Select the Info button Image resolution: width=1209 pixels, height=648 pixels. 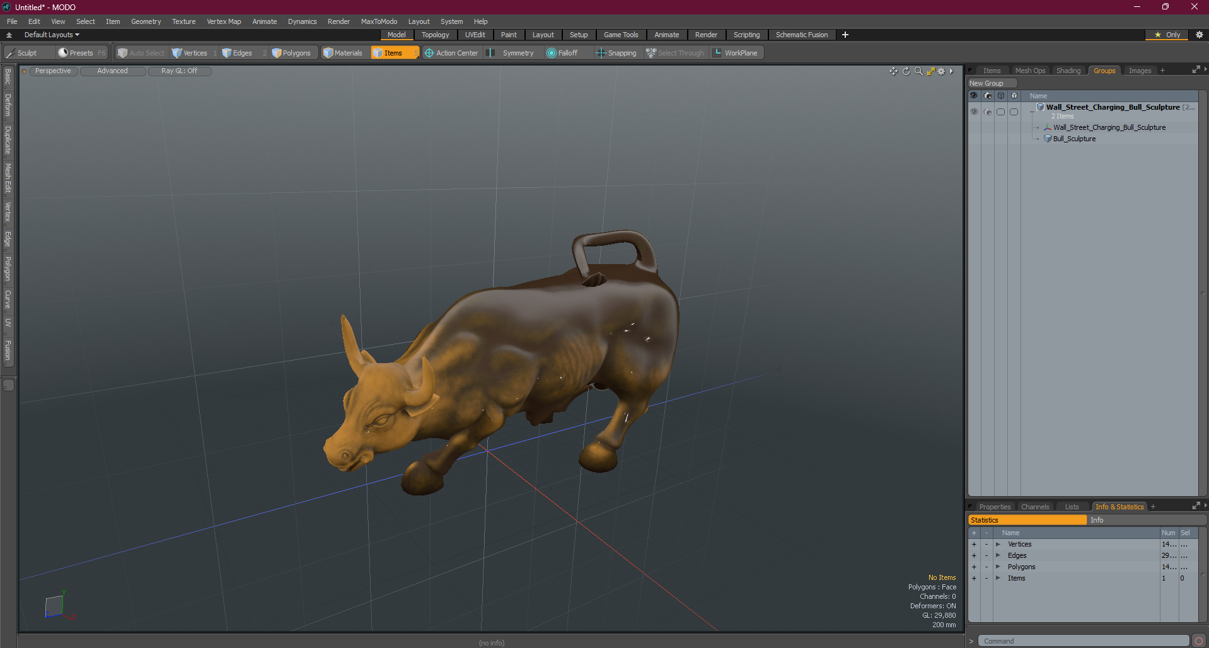[x=1147, y=520]
